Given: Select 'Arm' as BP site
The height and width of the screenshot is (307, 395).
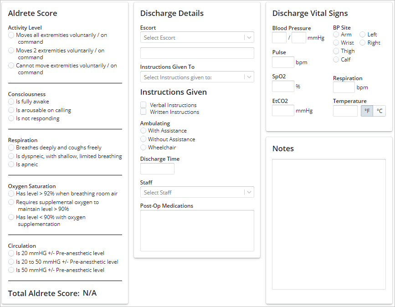Looking at the screenshot, I should pos(336,35).
